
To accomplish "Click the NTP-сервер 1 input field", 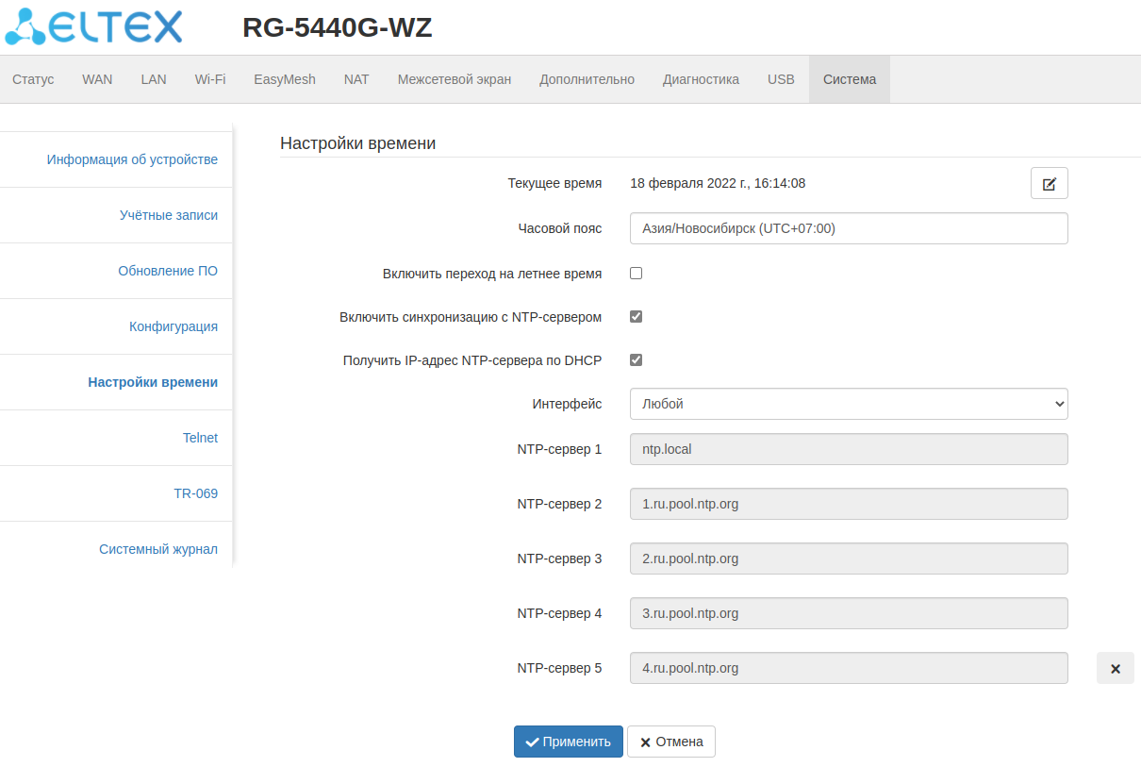I will click(x=848, y=449).
